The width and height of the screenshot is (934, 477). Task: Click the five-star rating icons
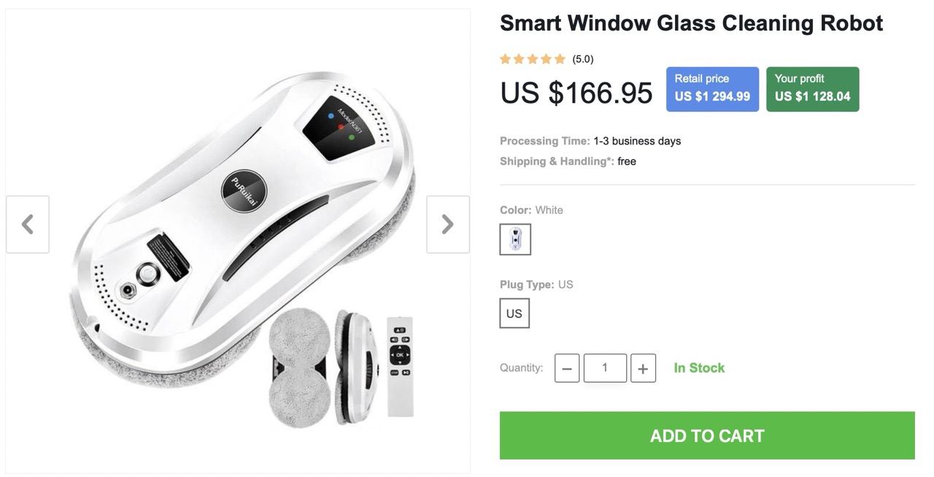coord(533,59)
